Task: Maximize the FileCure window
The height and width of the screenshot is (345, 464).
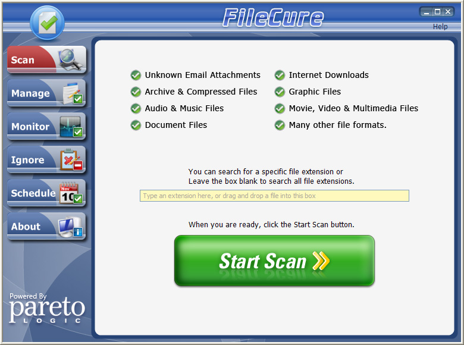Action: click(437, 12)
